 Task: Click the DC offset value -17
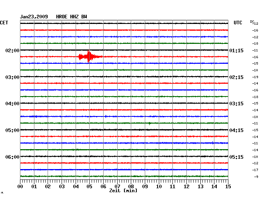(255, 170)
